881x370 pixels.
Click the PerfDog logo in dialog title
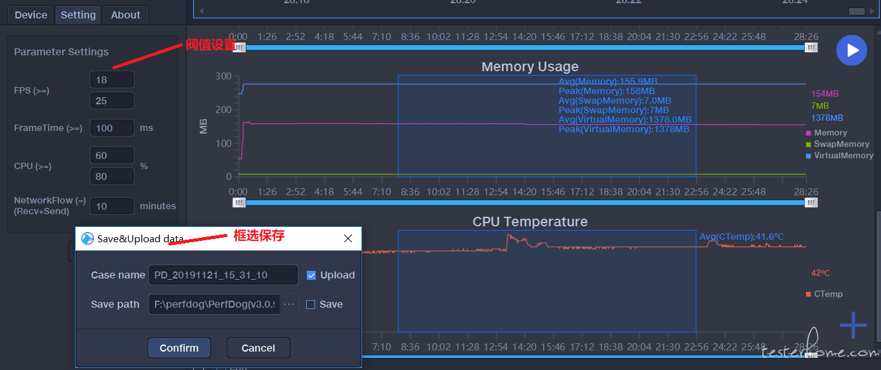88,238
